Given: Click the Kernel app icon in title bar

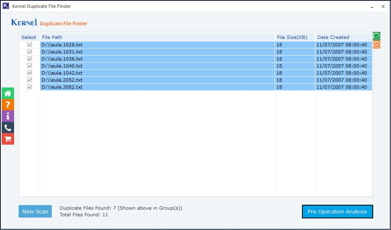Looking at the screenshot, I should tap(5, 6).
